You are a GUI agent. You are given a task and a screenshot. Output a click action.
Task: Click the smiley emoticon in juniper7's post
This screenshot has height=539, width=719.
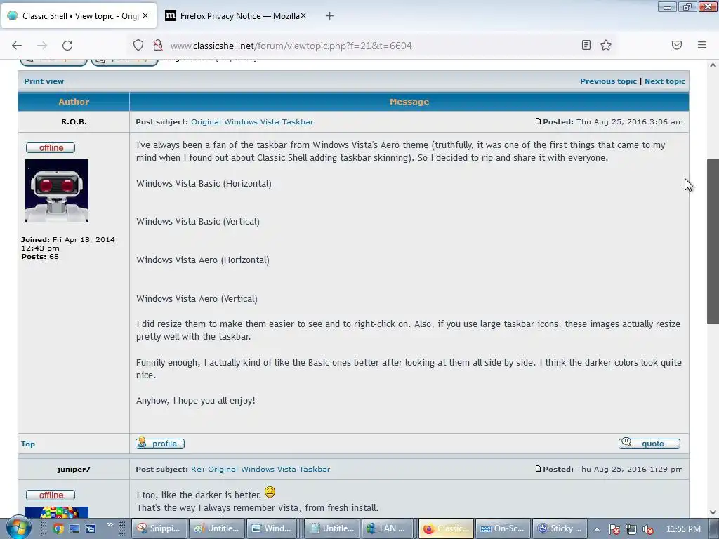click(x=270, y=492)
